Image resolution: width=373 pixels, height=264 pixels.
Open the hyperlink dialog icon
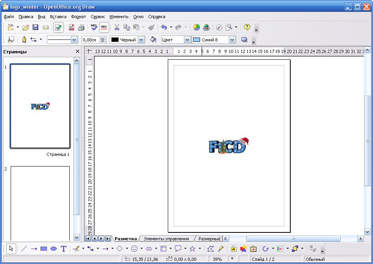pyautogui.click(x=206, y=27)
